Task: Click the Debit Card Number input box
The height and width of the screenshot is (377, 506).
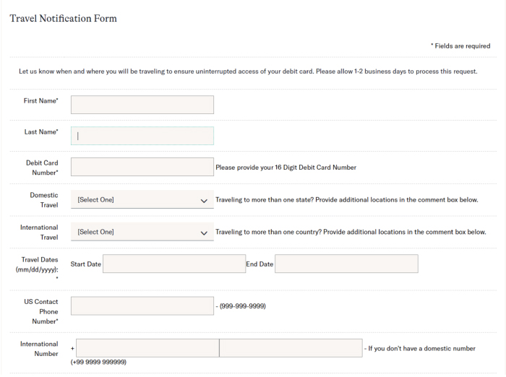Action: pyautogui.click(x=142, y=167)
